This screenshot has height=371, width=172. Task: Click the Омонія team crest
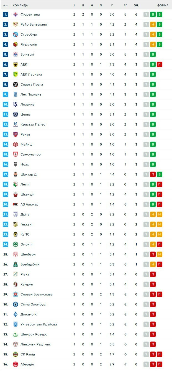point(16,244)
